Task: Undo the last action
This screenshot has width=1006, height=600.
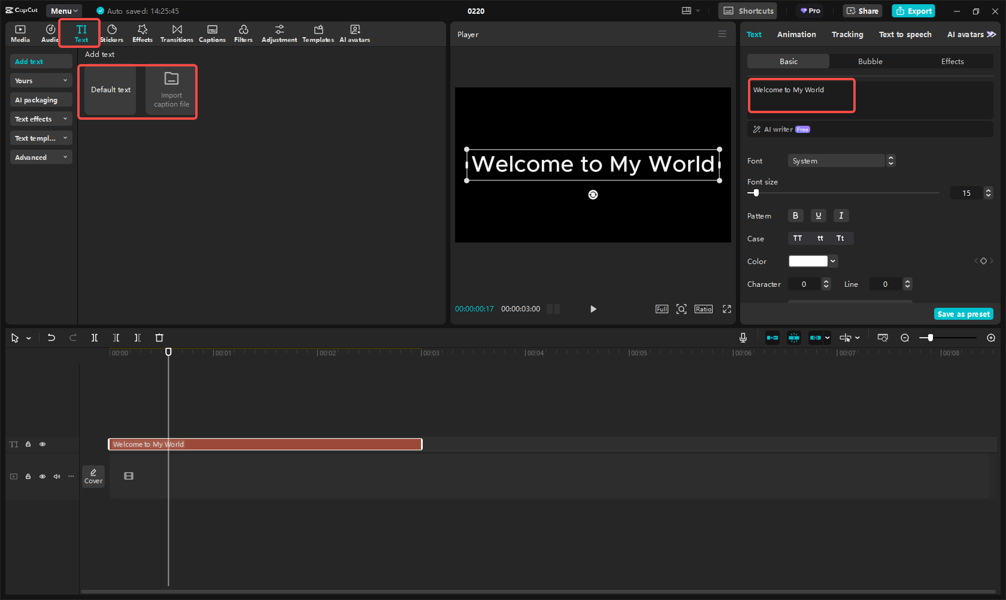Action: point(51,338)
